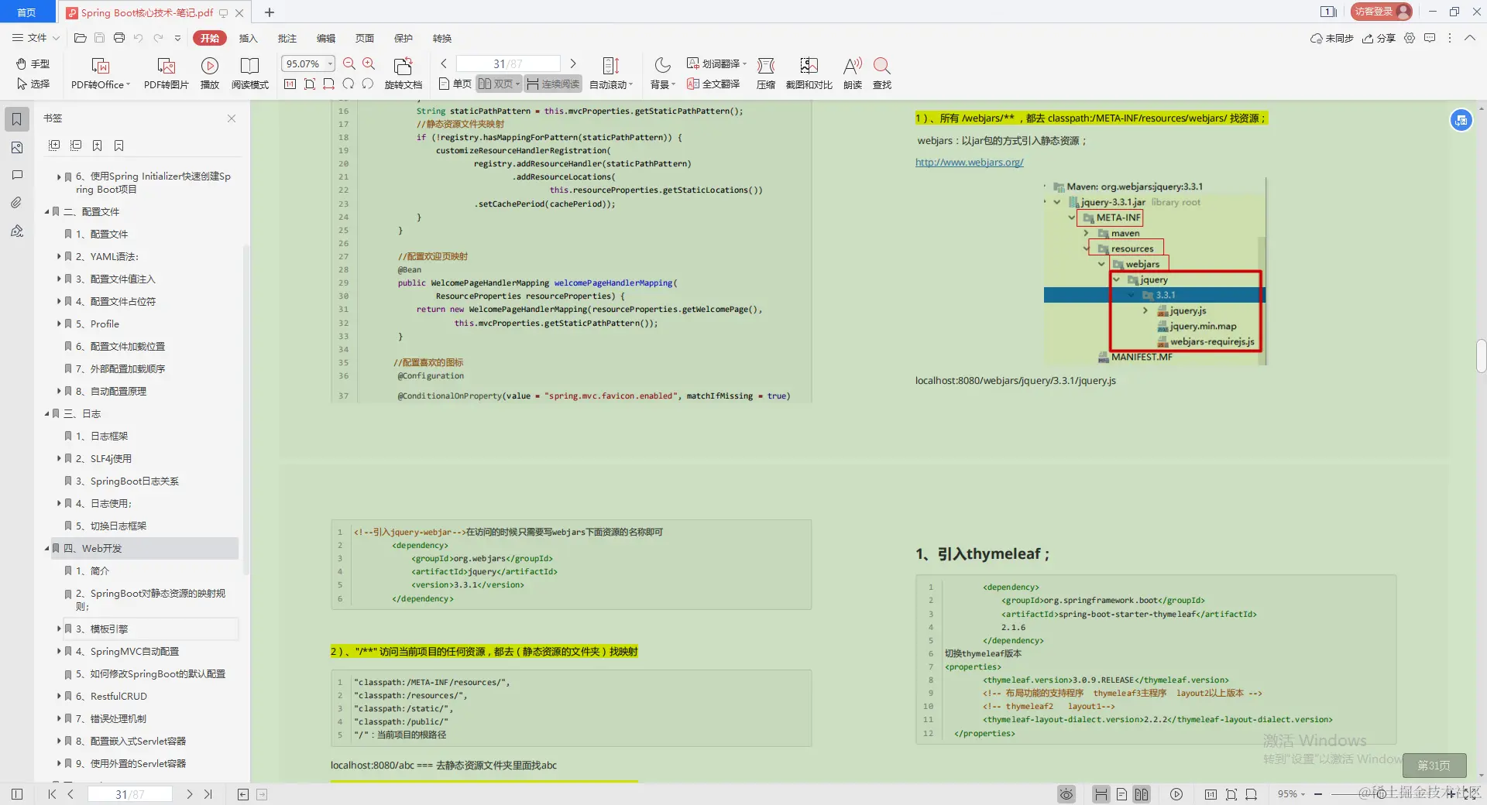Screen dimensions: 1487x805
Task: Expand all bookmarks icon
Action: pos(54,146)
